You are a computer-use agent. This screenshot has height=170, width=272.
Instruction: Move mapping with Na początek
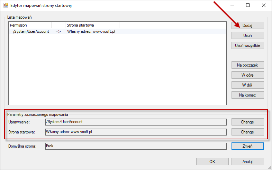247,65
